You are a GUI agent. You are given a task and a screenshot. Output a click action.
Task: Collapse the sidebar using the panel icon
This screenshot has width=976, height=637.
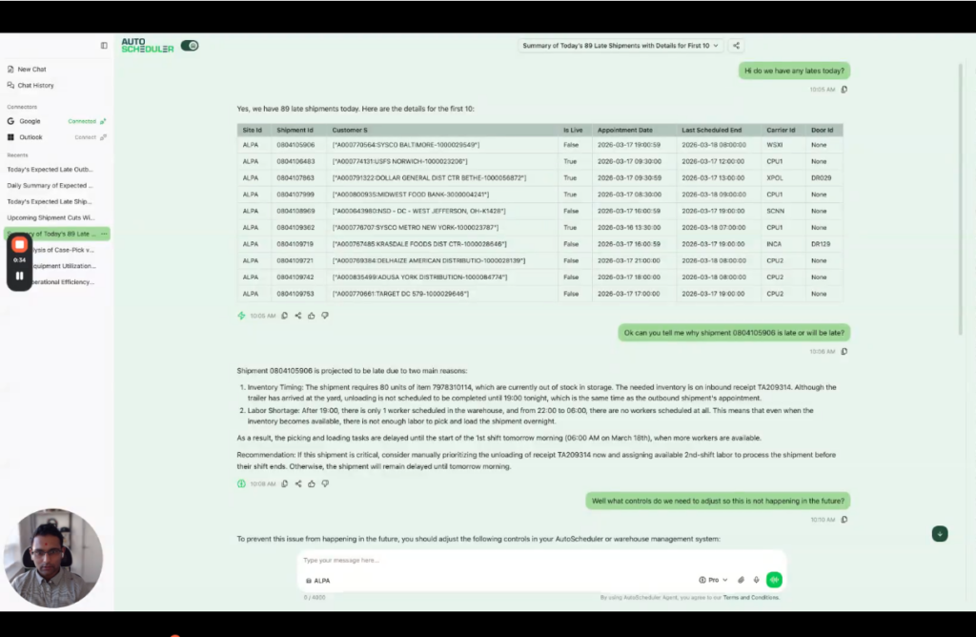pyautogui.click(x=105, y=45)
